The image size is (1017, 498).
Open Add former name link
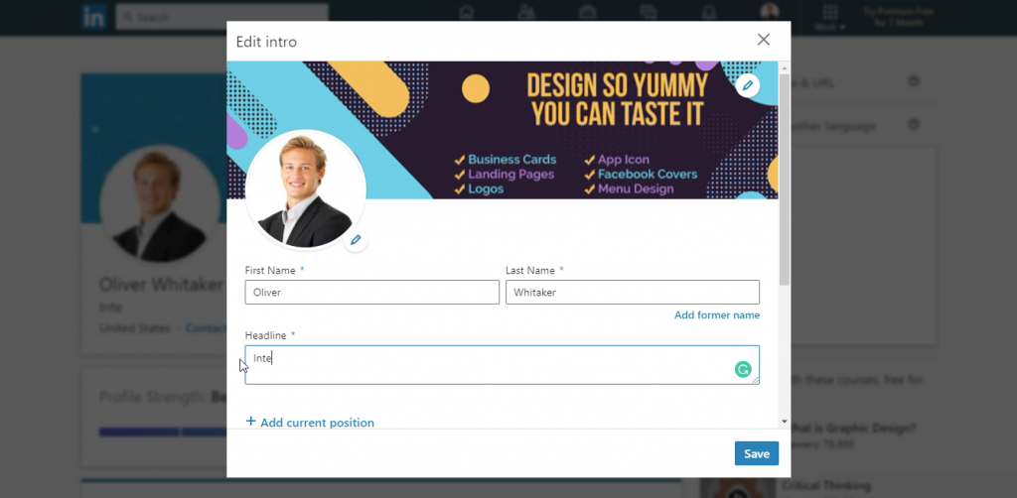pos(717,315)
